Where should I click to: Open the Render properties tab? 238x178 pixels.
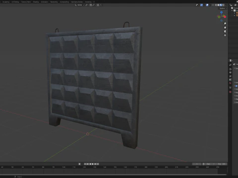(230, 69)
